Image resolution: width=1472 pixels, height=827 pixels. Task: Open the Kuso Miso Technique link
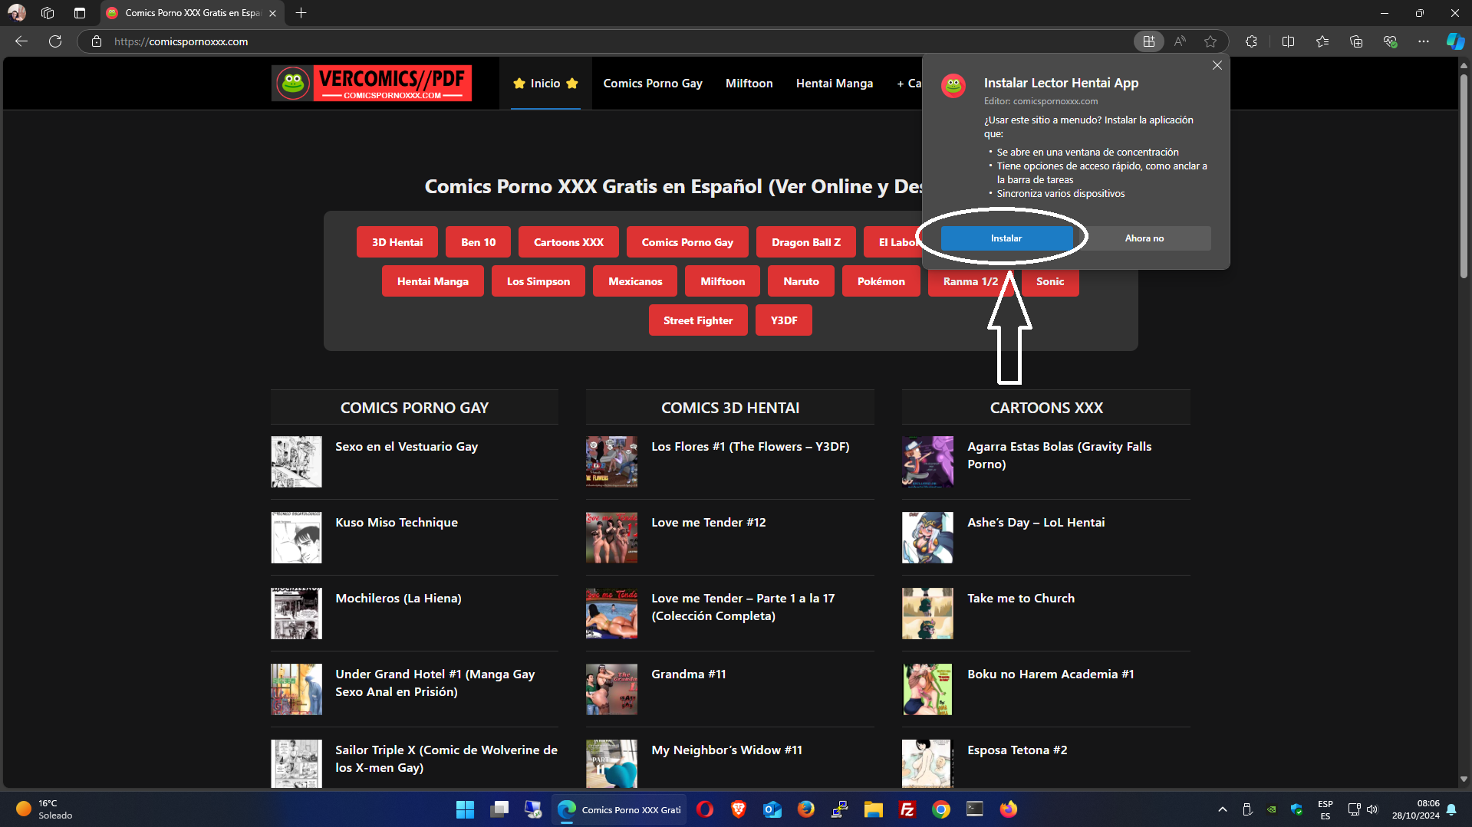(x=397, y=522)
